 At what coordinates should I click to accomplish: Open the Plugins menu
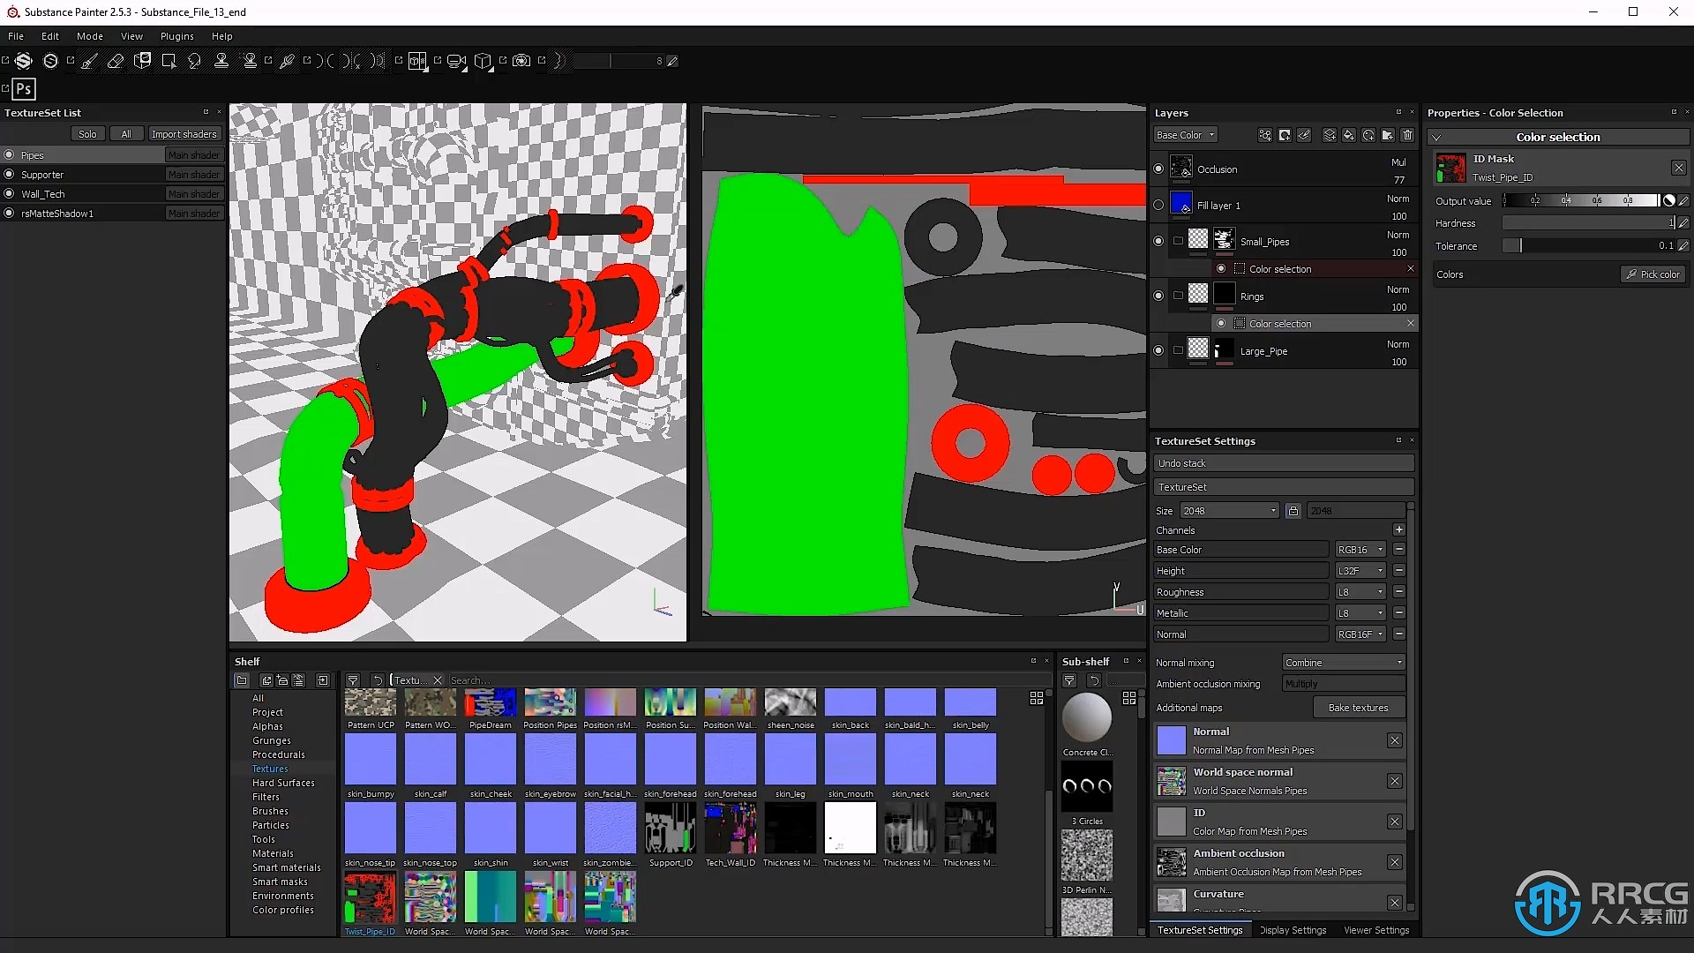[176, 36]
